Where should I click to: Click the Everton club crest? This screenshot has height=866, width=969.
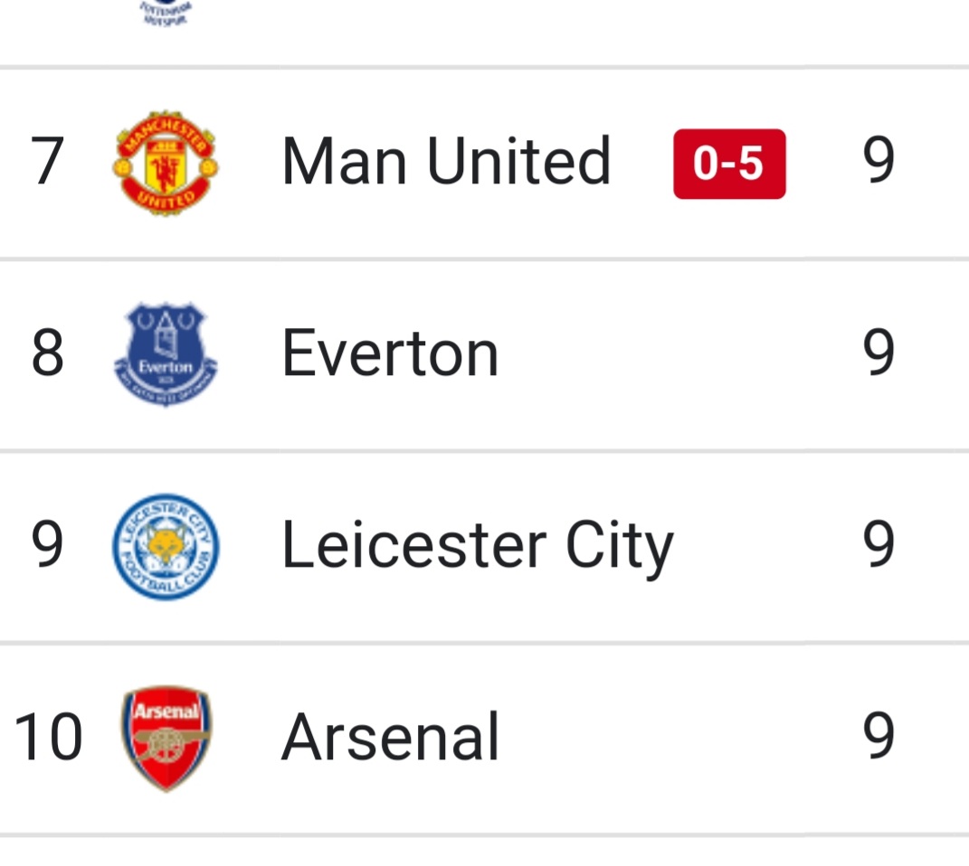pos(166,354)
